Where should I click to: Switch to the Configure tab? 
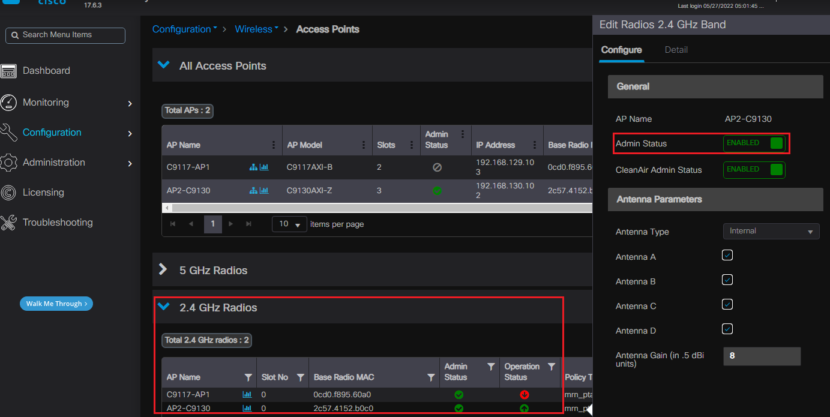coord(621,50)
